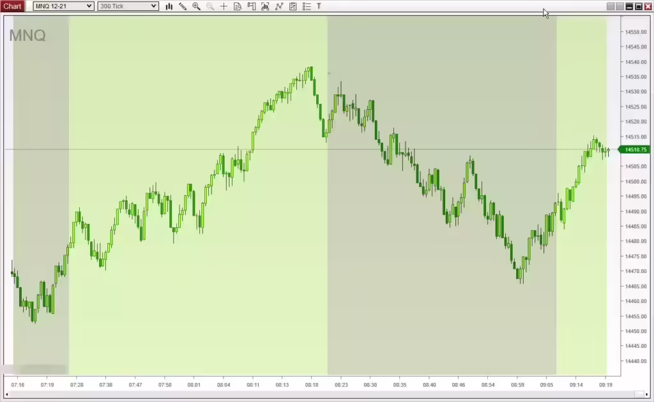Image resolution: width=654 pixels, height=402 pixels.
Task: Click the zoom in magnifier
Action: click(196, 6)
